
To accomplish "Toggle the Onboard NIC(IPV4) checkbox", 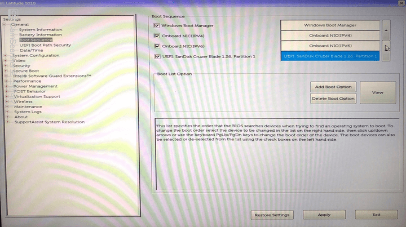I will 157,35.
